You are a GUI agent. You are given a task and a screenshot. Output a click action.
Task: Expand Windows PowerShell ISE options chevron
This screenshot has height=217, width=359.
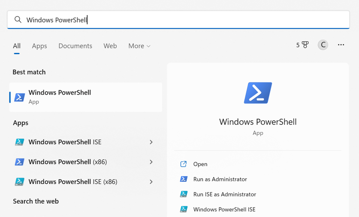pyautogui.click(x=151, y=142)
